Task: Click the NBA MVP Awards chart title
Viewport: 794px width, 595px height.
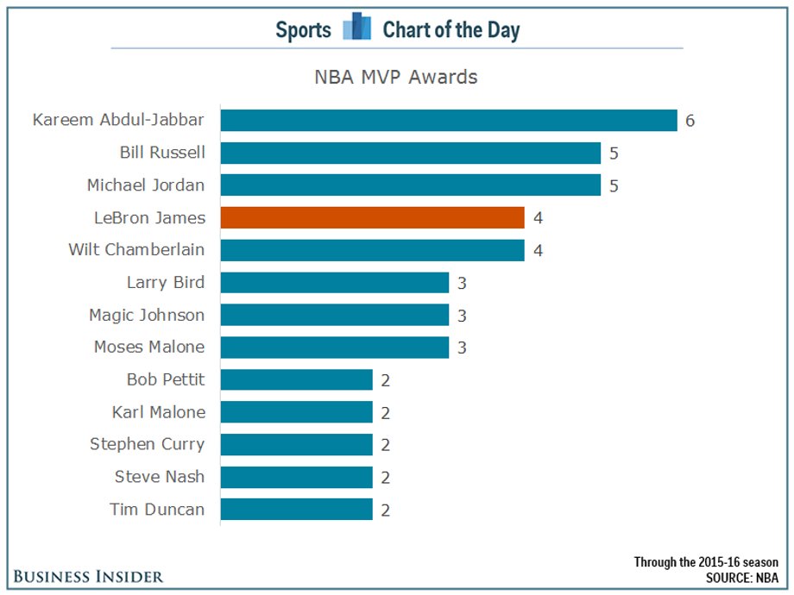Action: (396, 77)
